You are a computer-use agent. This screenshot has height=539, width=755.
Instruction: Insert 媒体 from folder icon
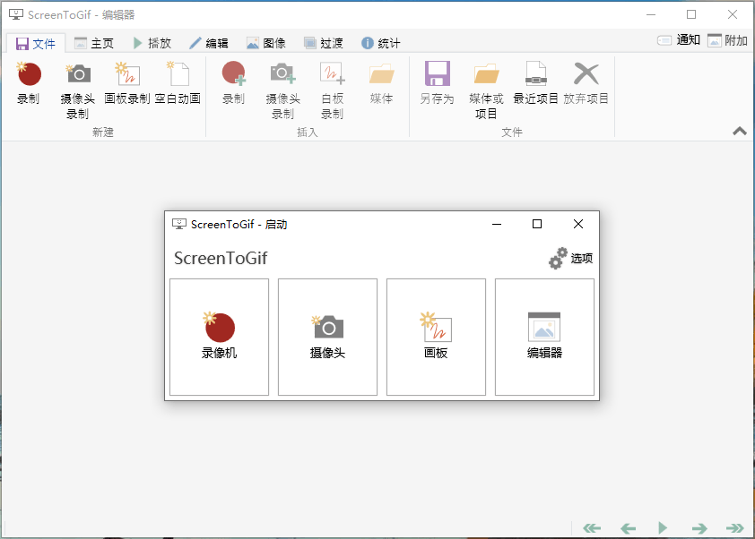point(381,83)
